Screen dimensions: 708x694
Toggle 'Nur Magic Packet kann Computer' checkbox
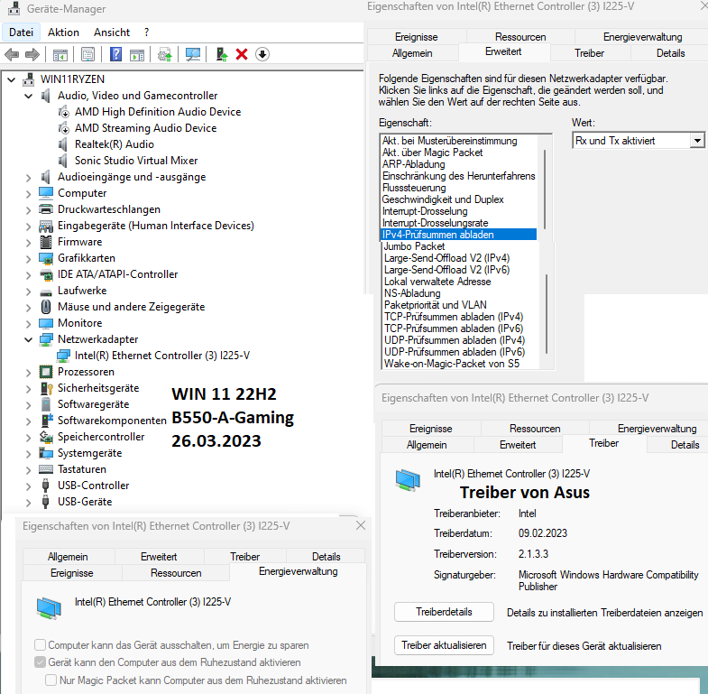tap(51, 680)
